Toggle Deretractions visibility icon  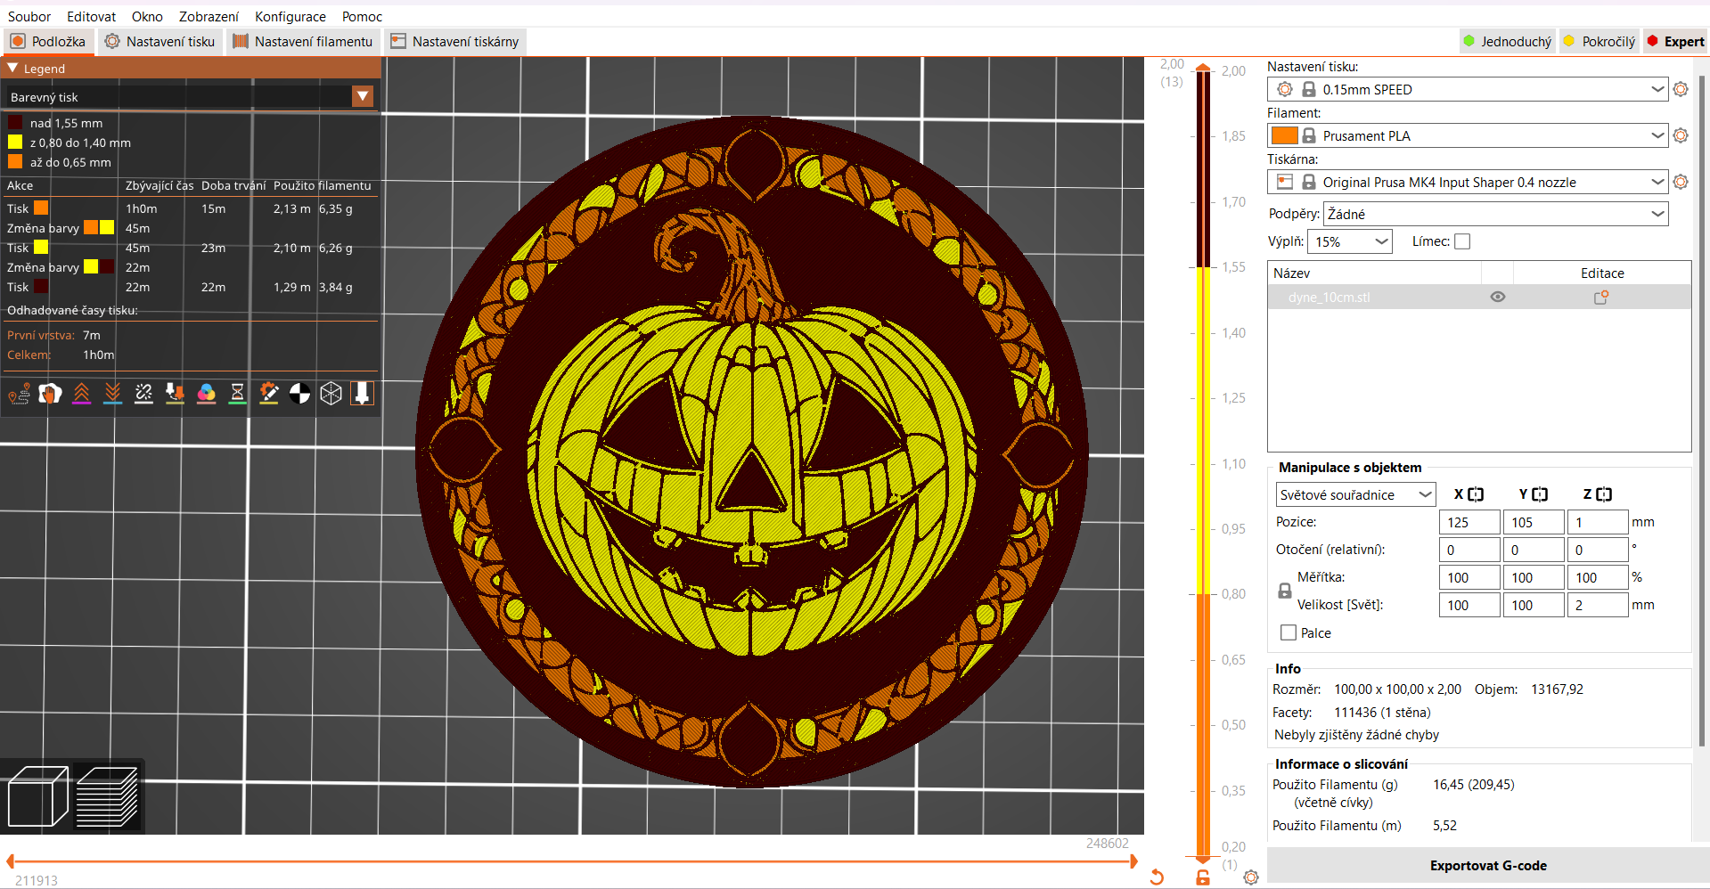pos(112,394)
